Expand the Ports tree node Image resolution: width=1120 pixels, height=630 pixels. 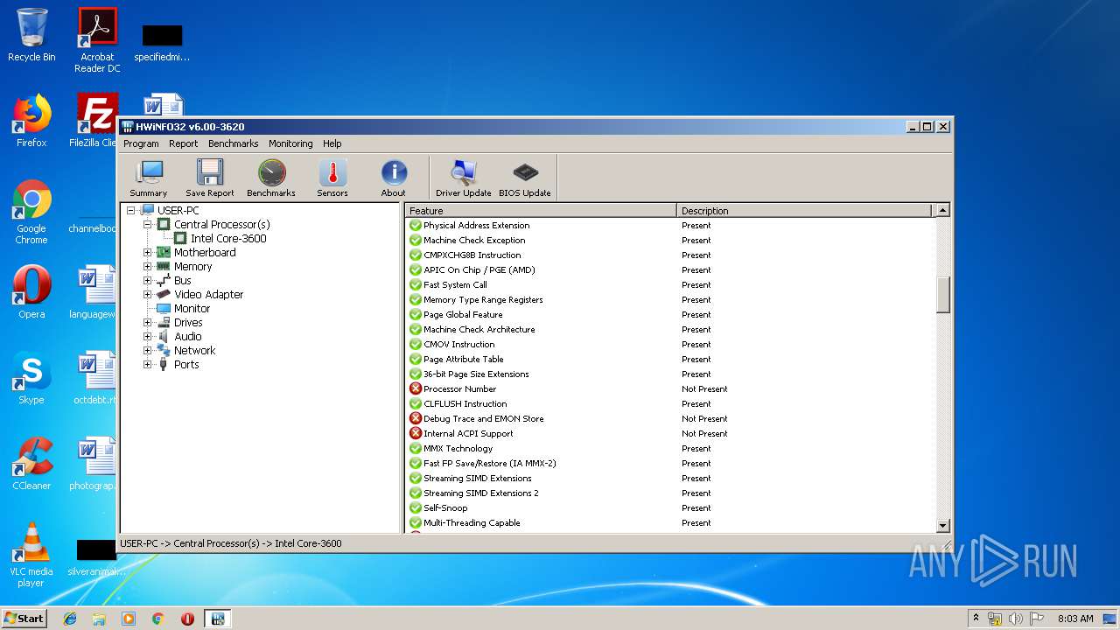tap(148, 365)
